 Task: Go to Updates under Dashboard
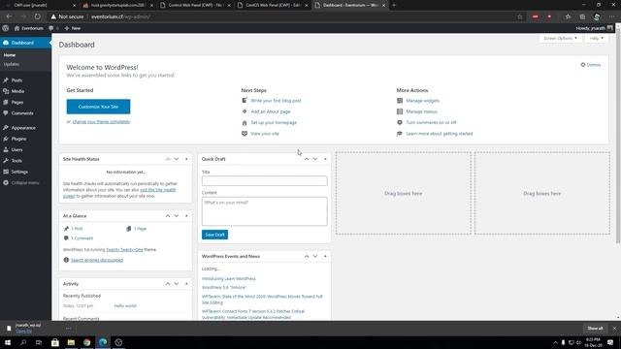(12, 64)
